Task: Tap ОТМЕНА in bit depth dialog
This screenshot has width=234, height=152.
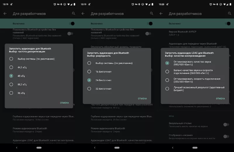Action: [x=142, y=99]
